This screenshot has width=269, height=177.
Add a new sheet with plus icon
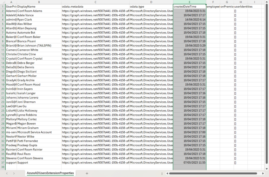(x=87, y=173)
